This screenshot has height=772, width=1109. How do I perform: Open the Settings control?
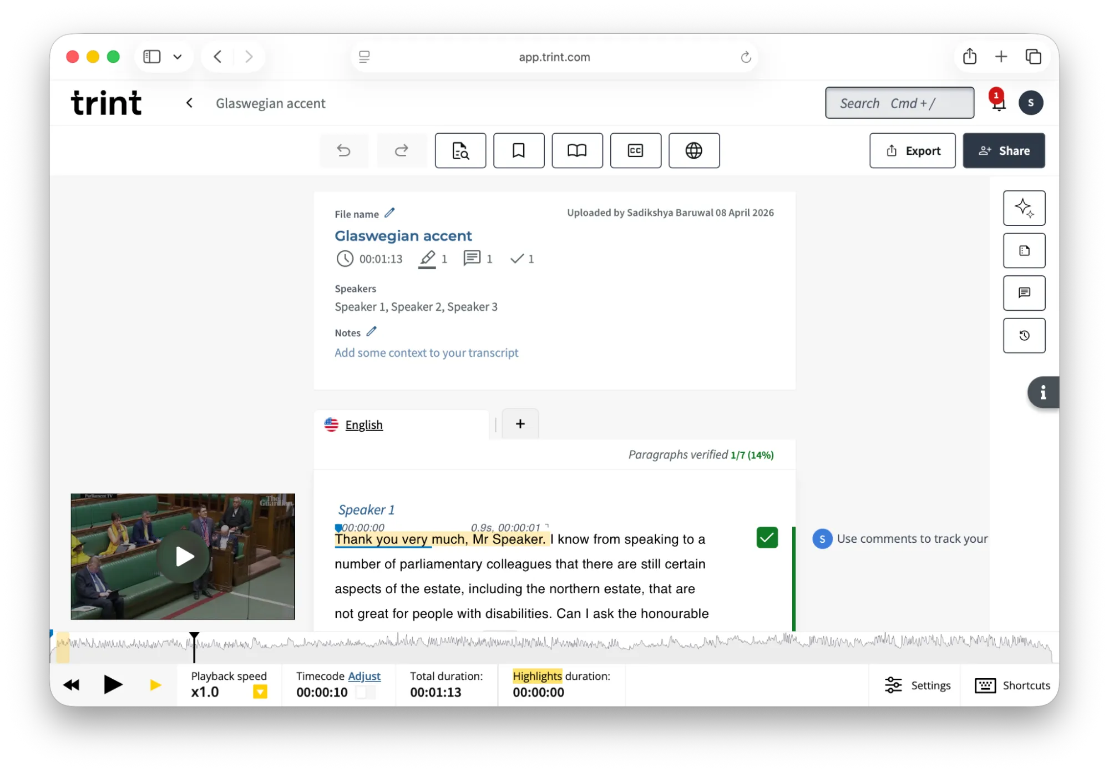pos(918,685)
